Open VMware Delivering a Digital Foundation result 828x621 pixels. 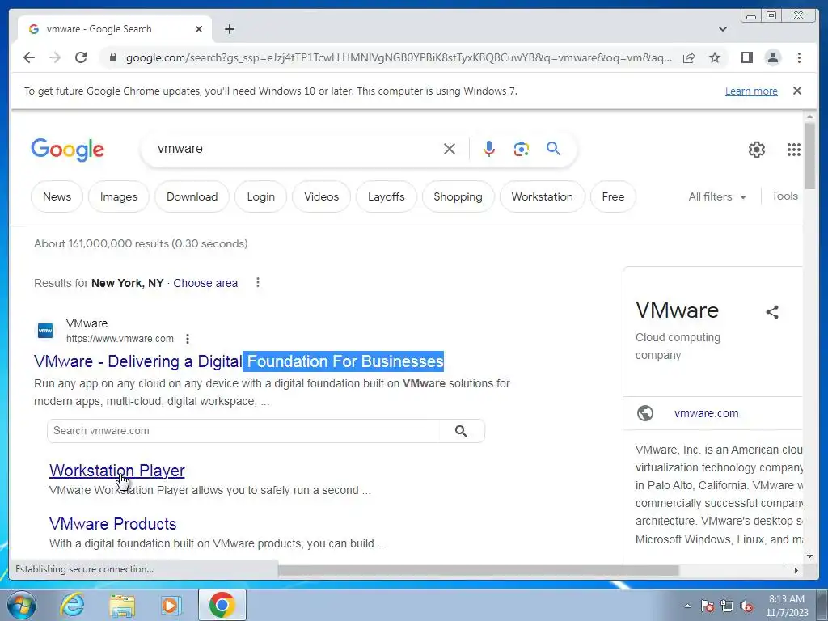coord(239,361)
